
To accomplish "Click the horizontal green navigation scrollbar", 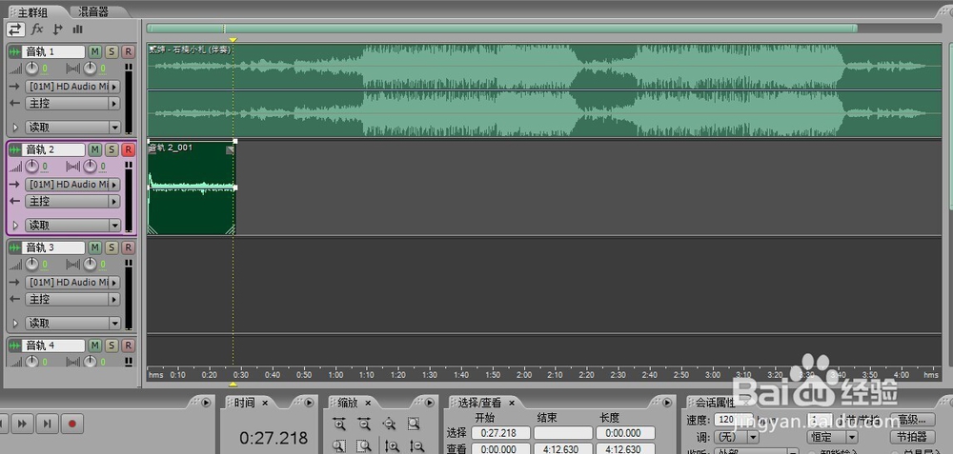I will click(x=502, y=28).
